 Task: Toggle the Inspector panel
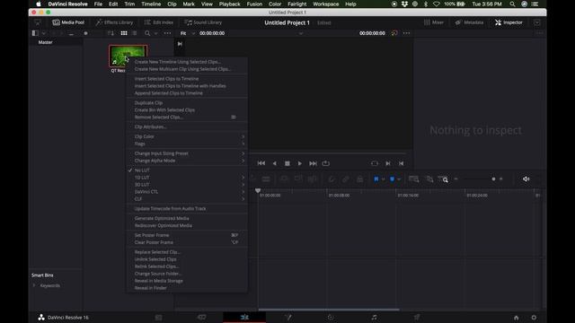pyautogui.click(x=509, y=22)
